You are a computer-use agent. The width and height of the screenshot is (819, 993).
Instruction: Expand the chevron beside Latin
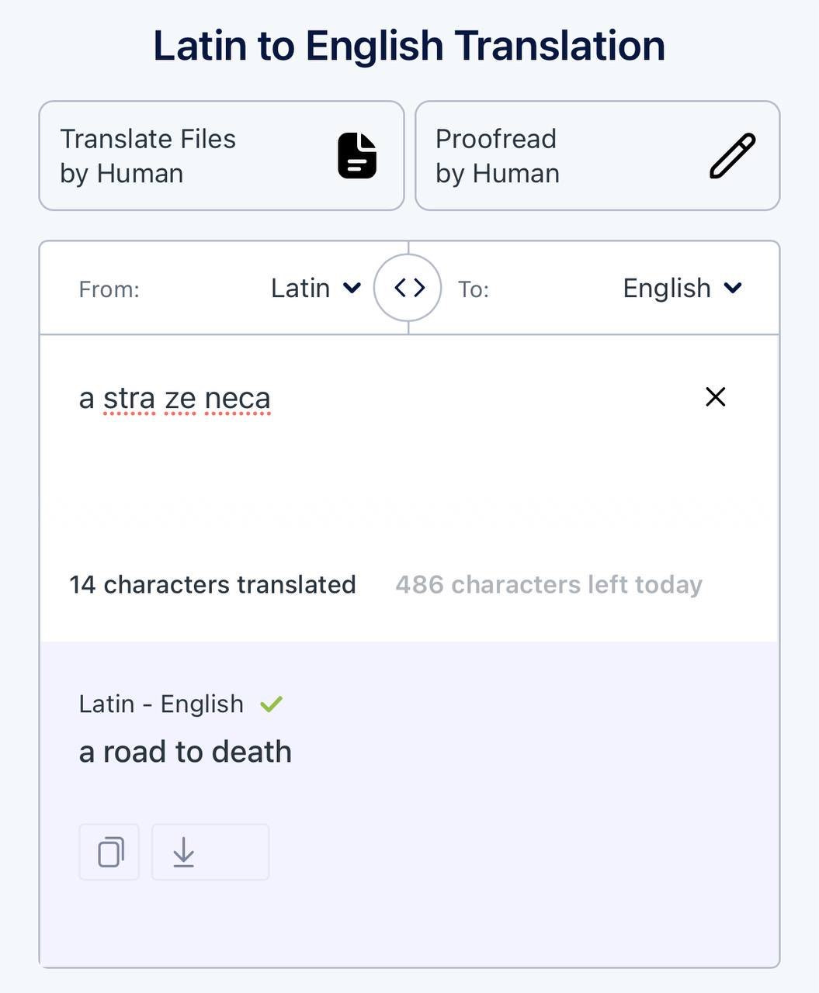point(352,289)
